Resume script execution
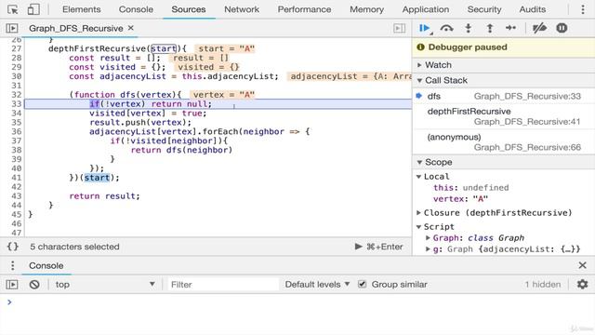 (425, 28)
